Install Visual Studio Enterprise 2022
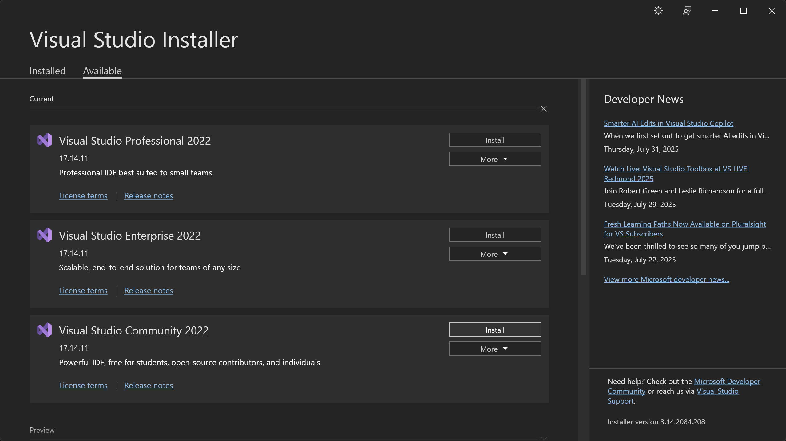Screen dimensions: 786x441 [x=494, y=235]
